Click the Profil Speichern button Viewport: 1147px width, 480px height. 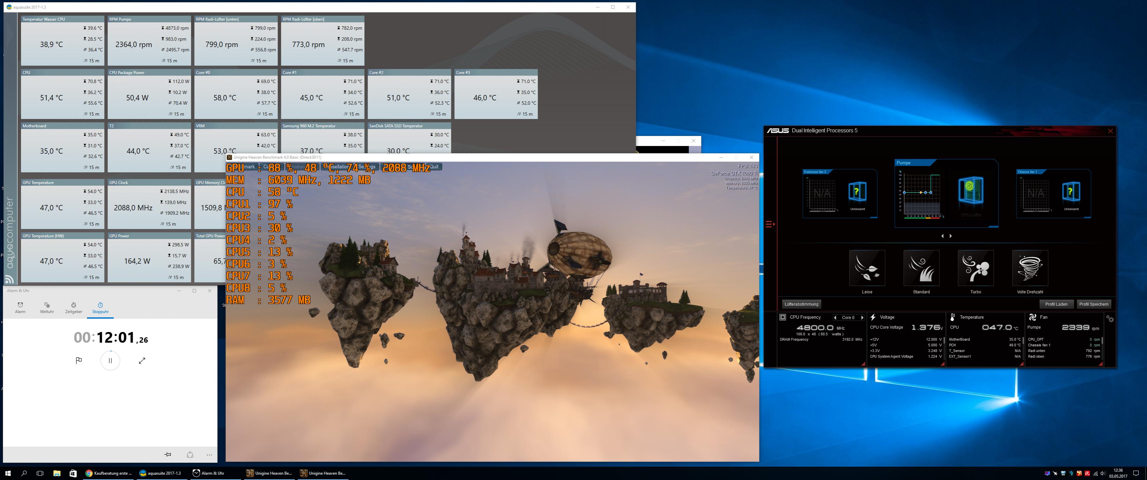point(1094,304)
